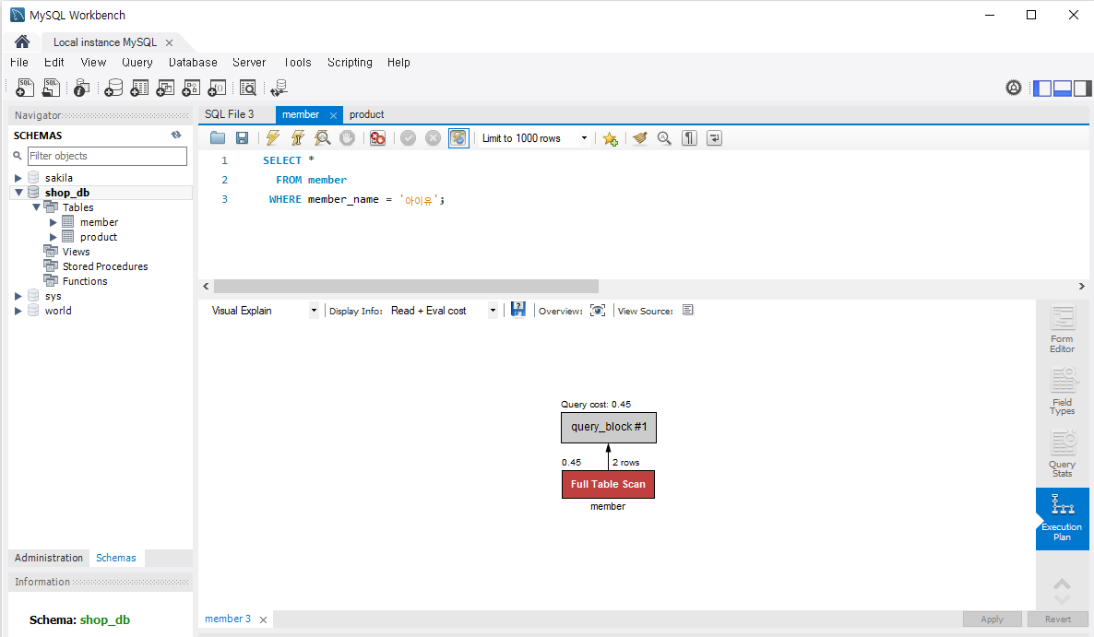Expand the member table node
Viewport: 1094px width, 637px height.
coord(53,222)
